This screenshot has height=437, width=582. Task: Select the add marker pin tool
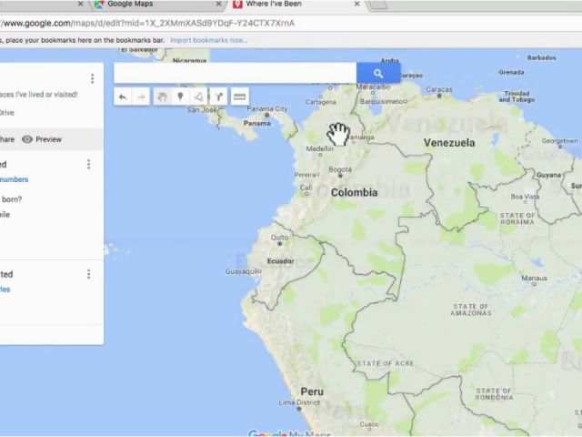180,97
